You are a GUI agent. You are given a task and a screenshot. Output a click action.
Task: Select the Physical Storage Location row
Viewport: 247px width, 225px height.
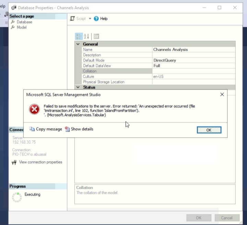coord(158,82)
